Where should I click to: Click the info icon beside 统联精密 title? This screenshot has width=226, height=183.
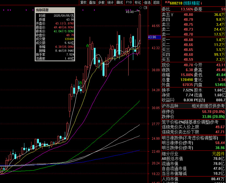[x=201, y=3]
